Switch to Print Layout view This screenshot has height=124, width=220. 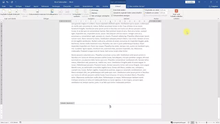tap(192, 123)
